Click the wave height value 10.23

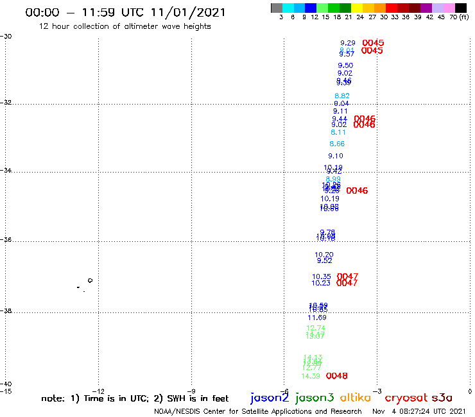(x=321, y=283)
